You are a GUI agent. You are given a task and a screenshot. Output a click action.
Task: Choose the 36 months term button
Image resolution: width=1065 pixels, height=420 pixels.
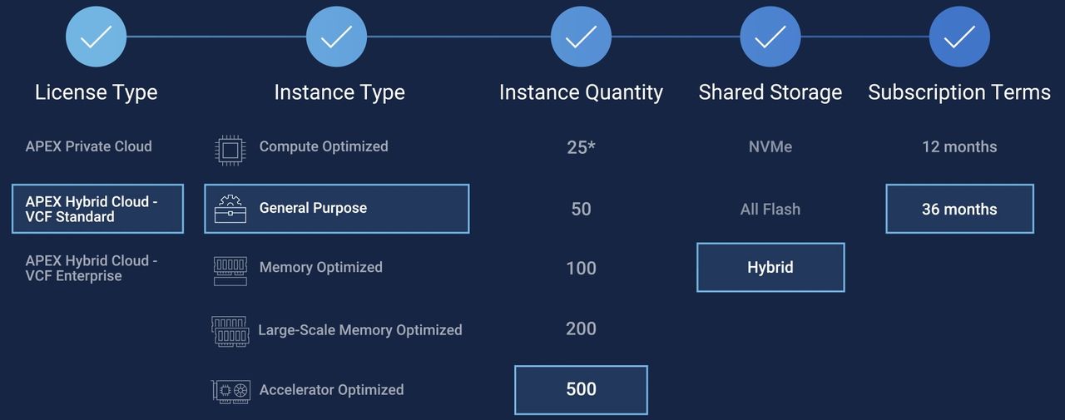pos(959,209)
